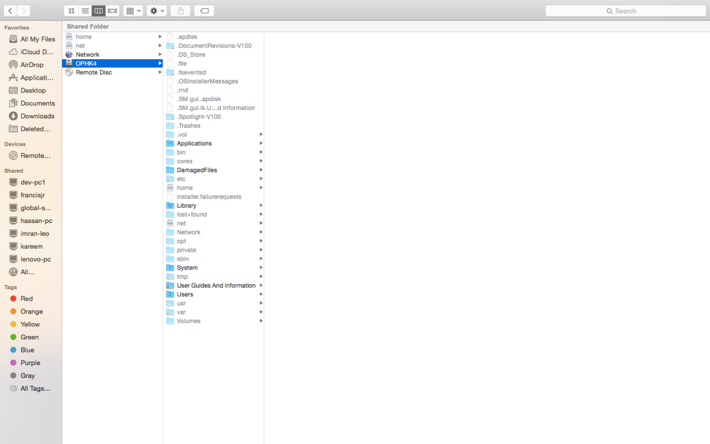
Task: Open the Action gear dropdown menu
Action: coord(157,10)
